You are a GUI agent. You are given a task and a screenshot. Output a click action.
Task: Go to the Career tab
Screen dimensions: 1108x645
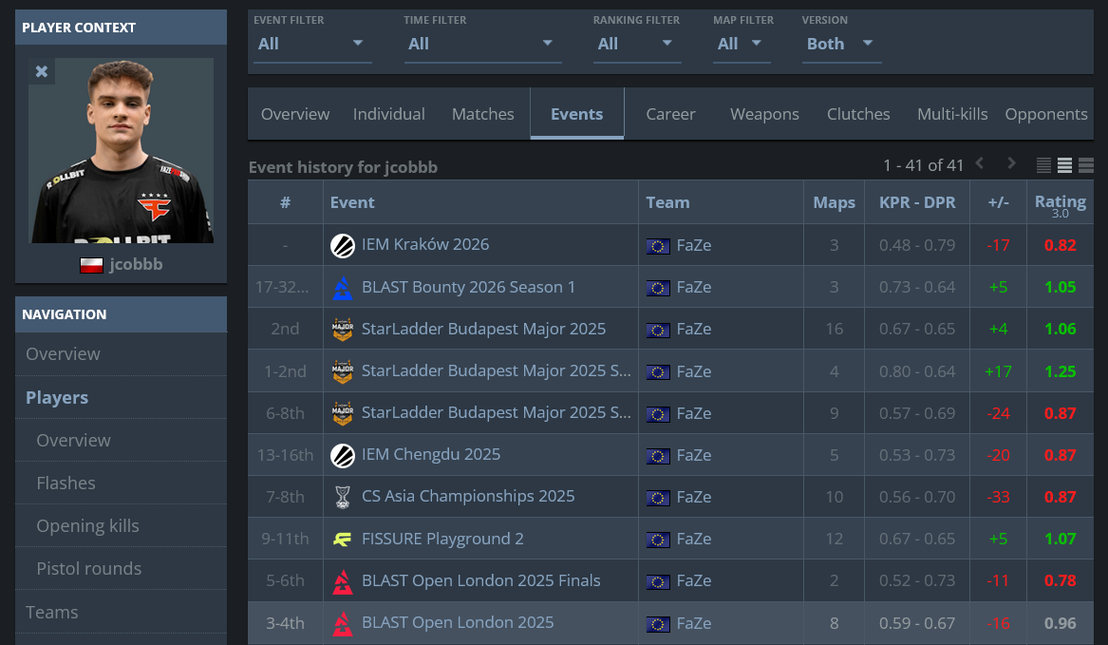pos(670,114)
